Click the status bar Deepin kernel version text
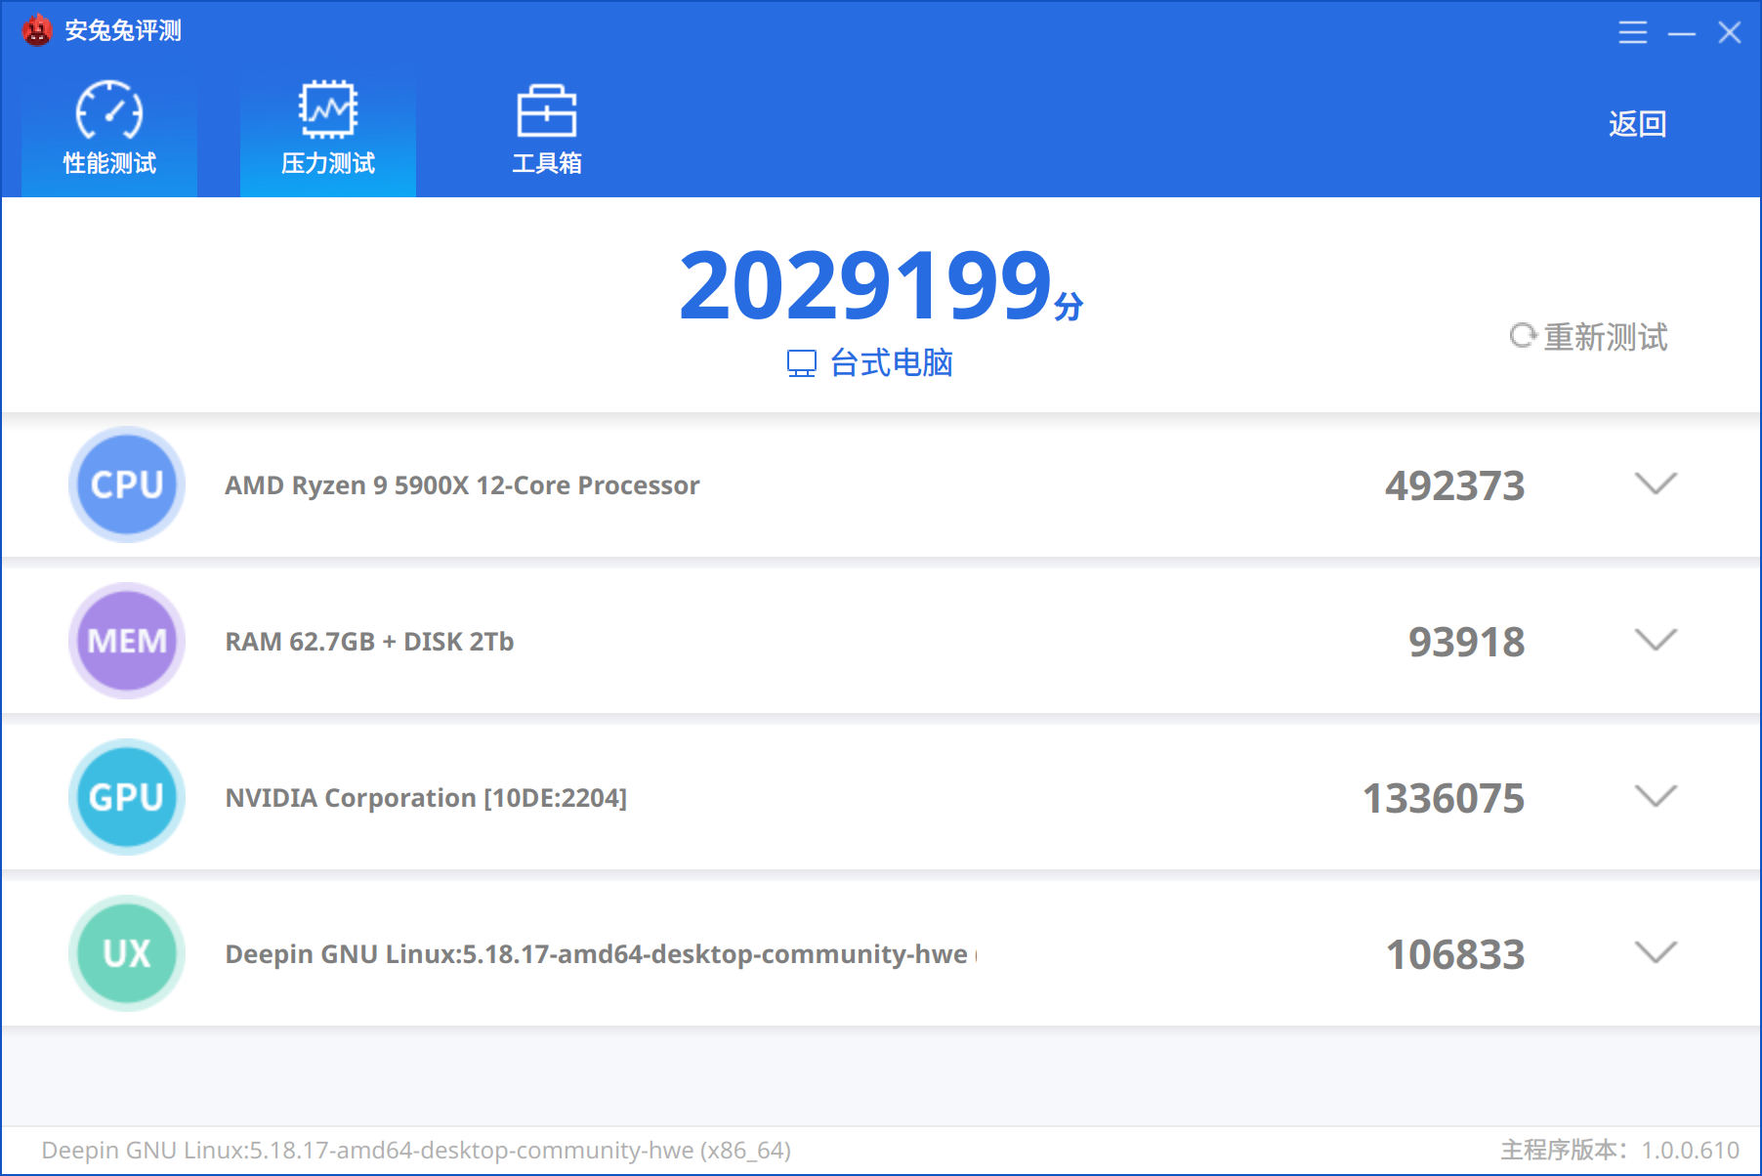 coord(416,1151)
